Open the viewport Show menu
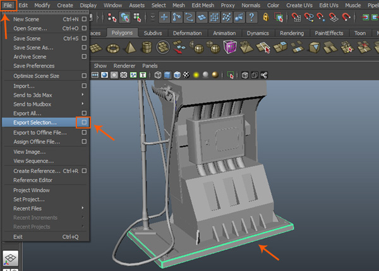This screenshot has height=271, width=379. tap(100, 66)
